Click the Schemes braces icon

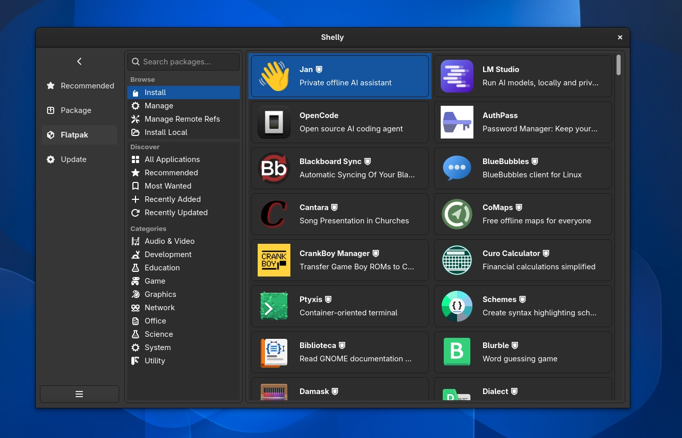(457, 306)
